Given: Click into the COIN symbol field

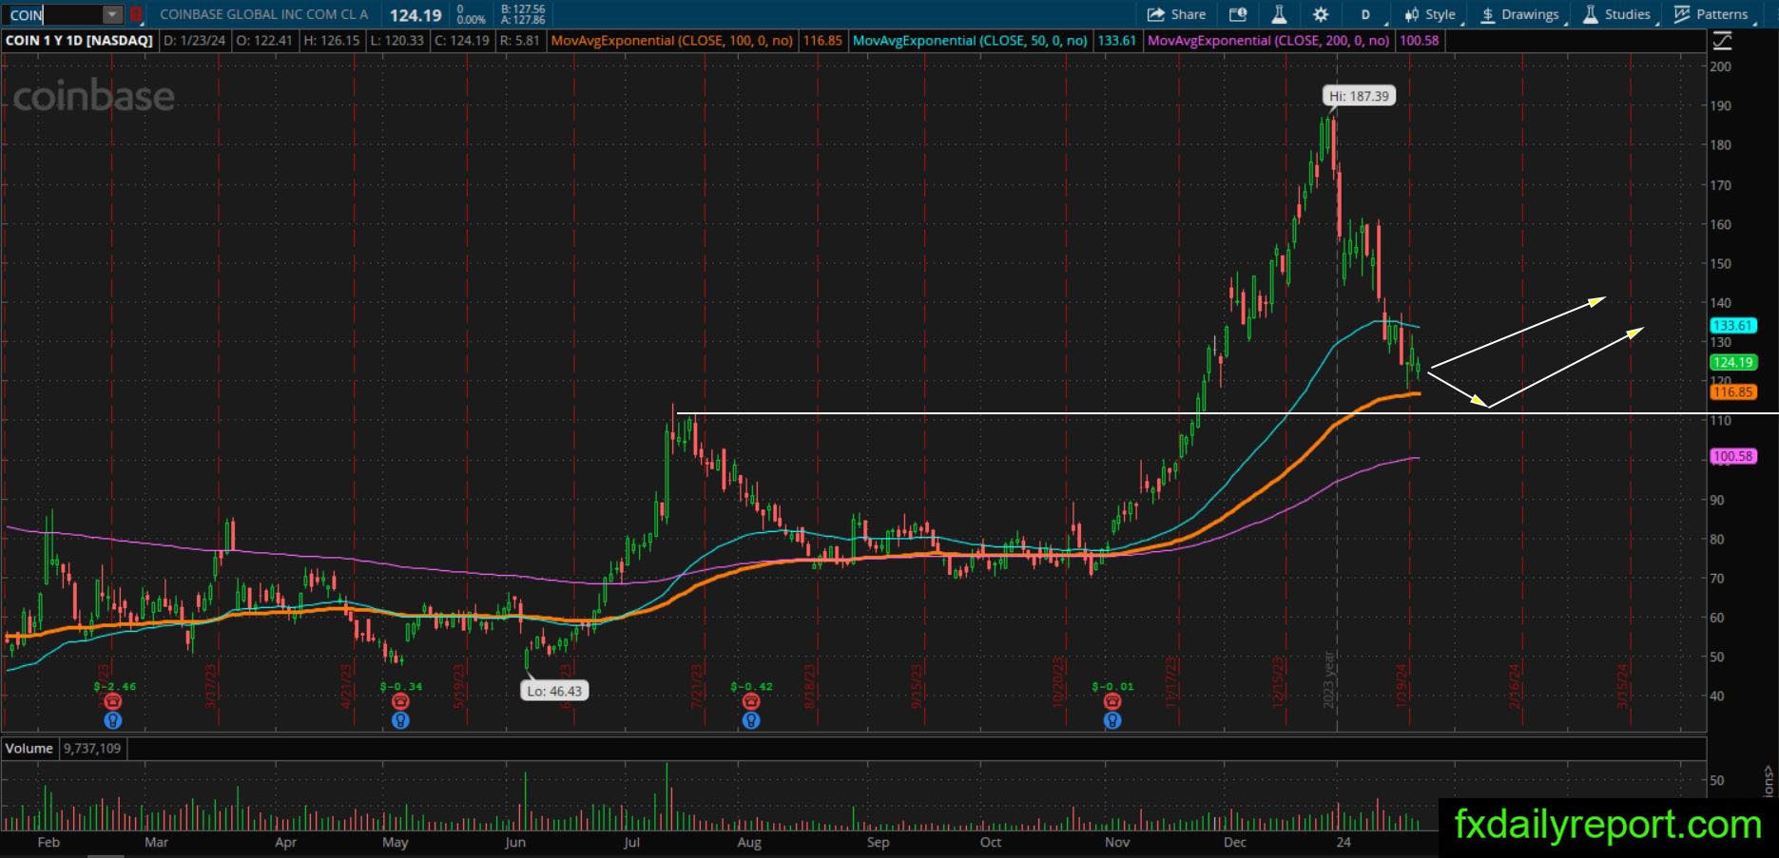Looking at the screenshot, I should pyautogui.click(x=54, y=15).
